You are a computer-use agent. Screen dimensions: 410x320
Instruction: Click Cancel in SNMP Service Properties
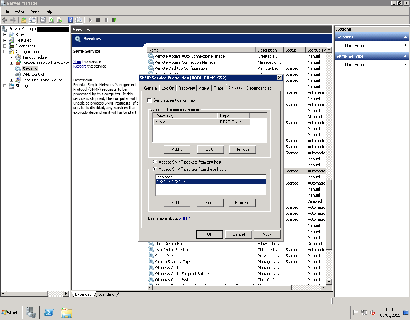coord(239,234)
